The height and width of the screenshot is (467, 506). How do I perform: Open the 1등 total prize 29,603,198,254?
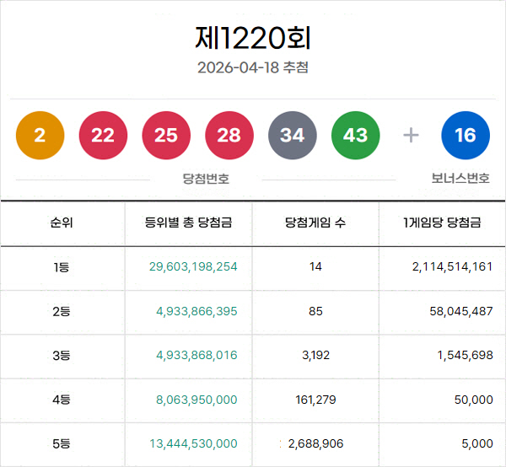click(193, 266)
